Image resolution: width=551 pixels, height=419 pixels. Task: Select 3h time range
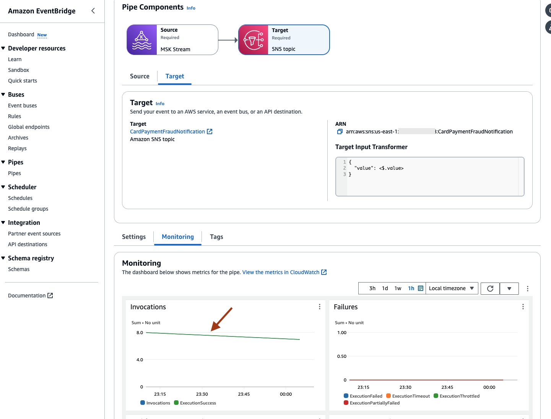[x=372, y=288]
